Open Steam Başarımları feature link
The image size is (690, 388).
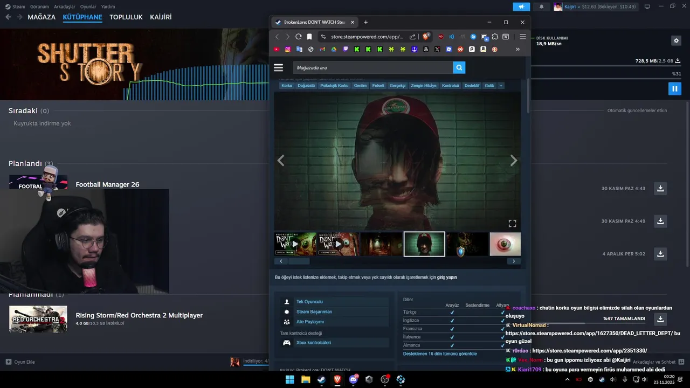coord(314,311)
